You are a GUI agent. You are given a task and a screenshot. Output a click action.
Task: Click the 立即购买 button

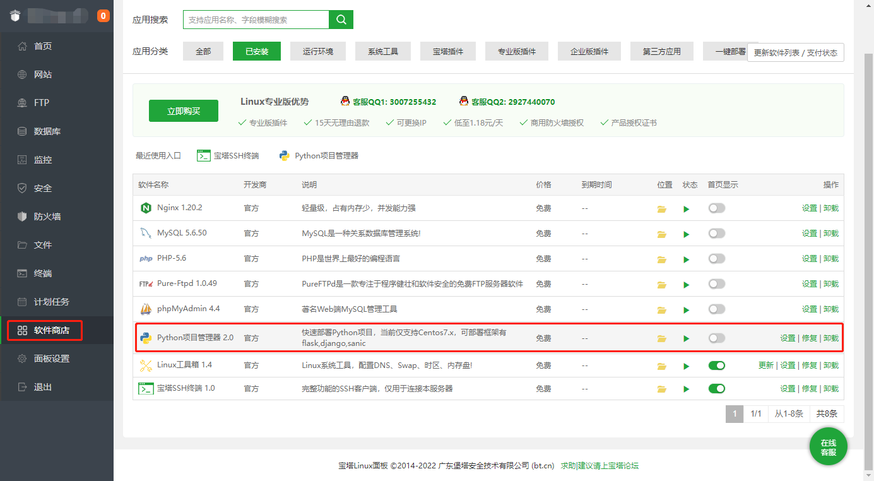pyautogui.click(x=184, y=111)
